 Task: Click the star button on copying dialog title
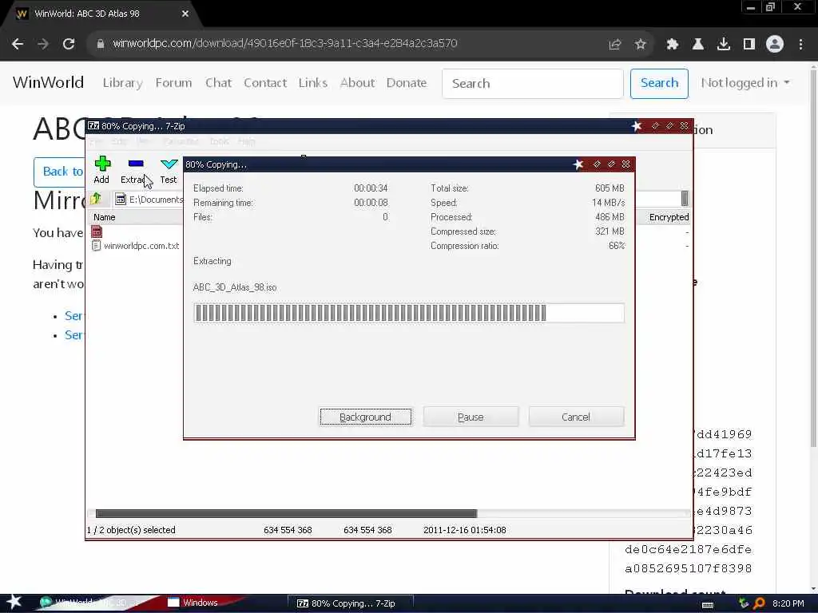point(578,164)
